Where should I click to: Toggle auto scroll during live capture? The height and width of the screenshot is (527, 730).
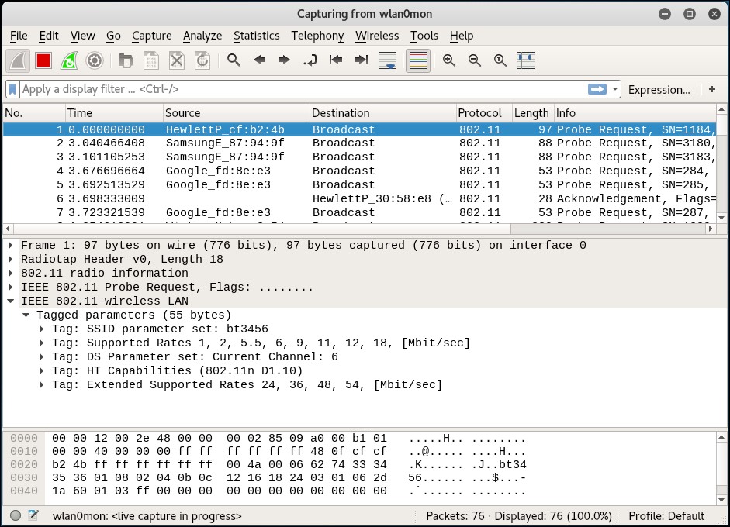[387, 60]
